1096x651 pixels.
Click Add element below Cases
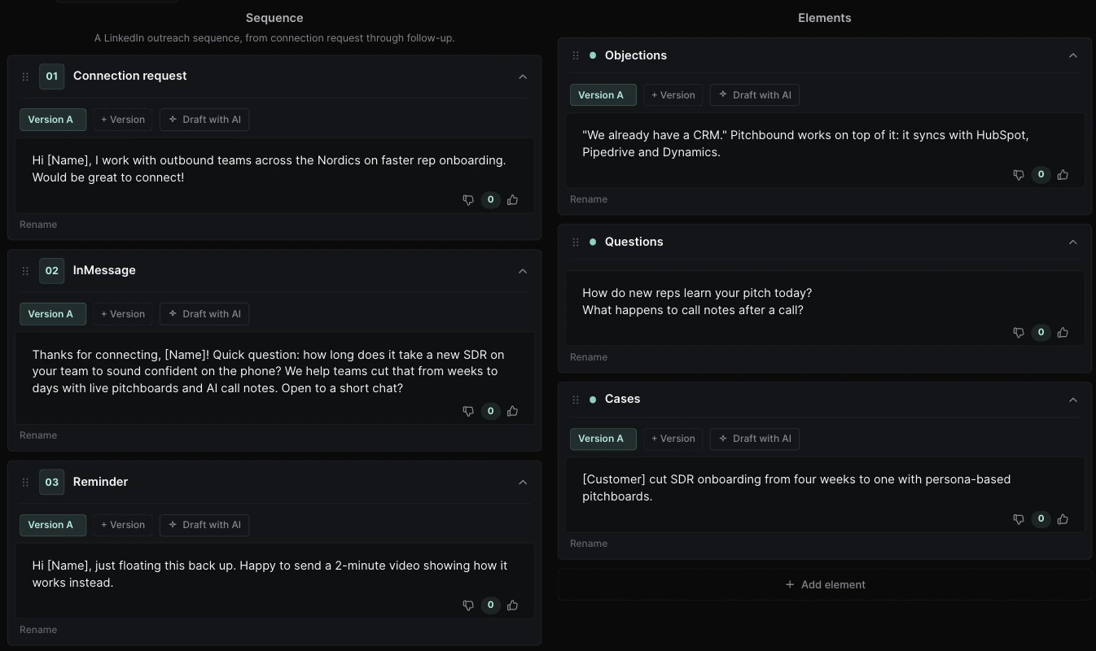pyautogui.click(x=825, y=584)
